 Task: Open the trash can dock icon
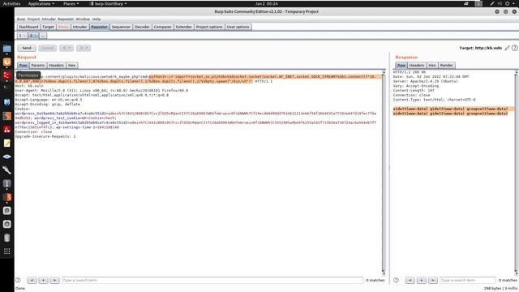tap(7, 238)
